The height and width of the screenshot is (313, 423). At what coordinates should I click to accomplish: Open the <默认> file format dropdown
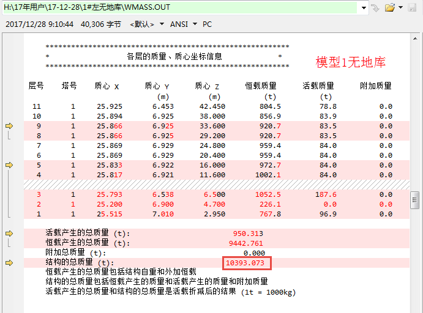147,24
